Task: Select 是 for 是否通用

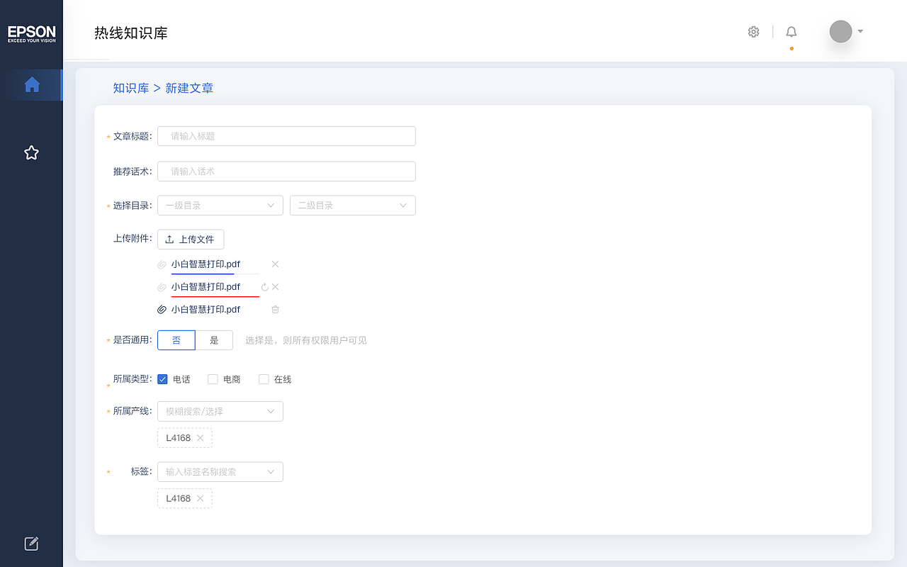Action: point(214,340)
